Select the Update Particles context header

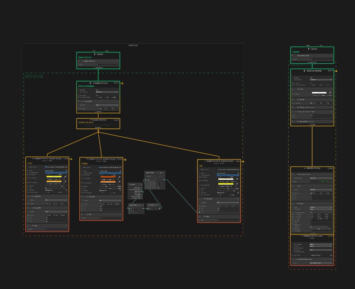click(x=98, y=120)
